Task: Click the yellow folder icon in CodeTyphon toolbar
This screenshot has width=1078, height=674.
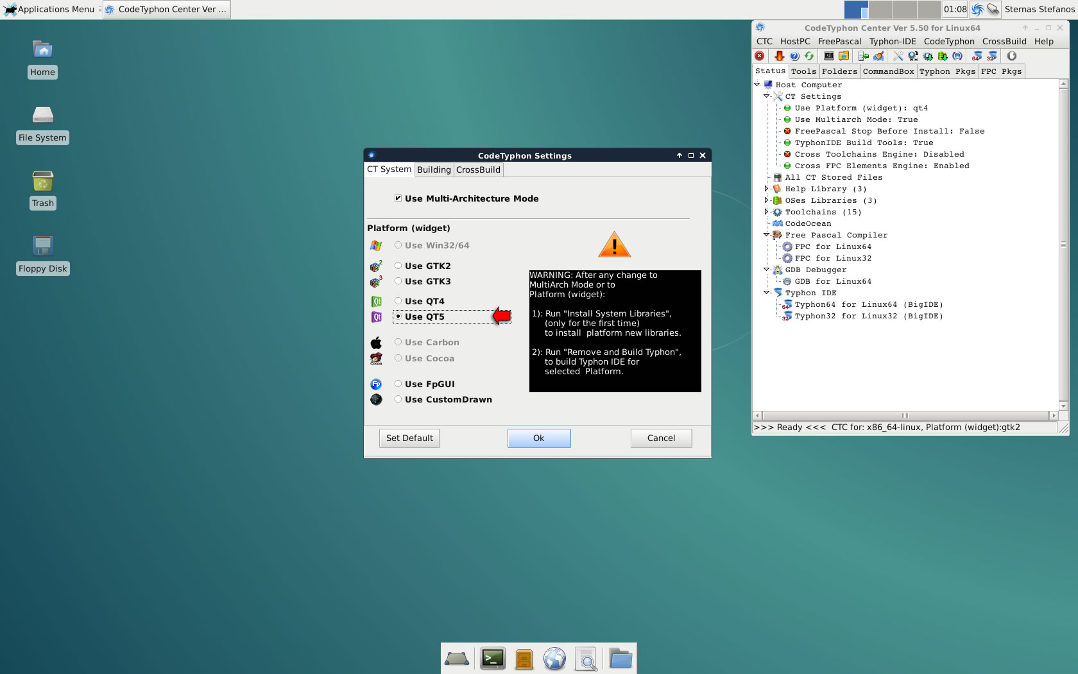Action: pos(844,56)
